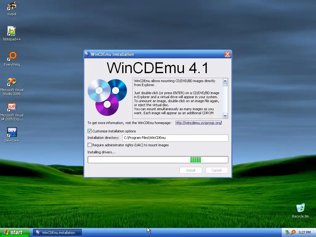Click the description scrollbar up arrow

point(225,81)
